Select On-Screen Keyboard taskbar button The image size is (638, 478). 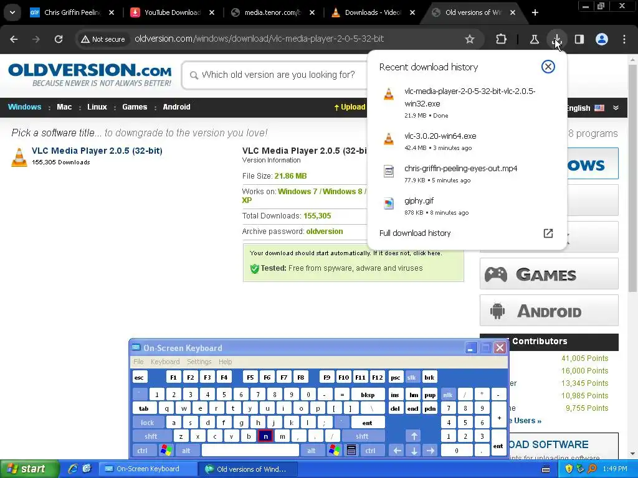click(x=148, y=469)
